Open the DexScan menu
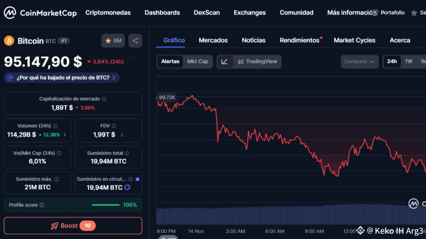This screenshot has height=239, width=426. click(x=207, y=13)
